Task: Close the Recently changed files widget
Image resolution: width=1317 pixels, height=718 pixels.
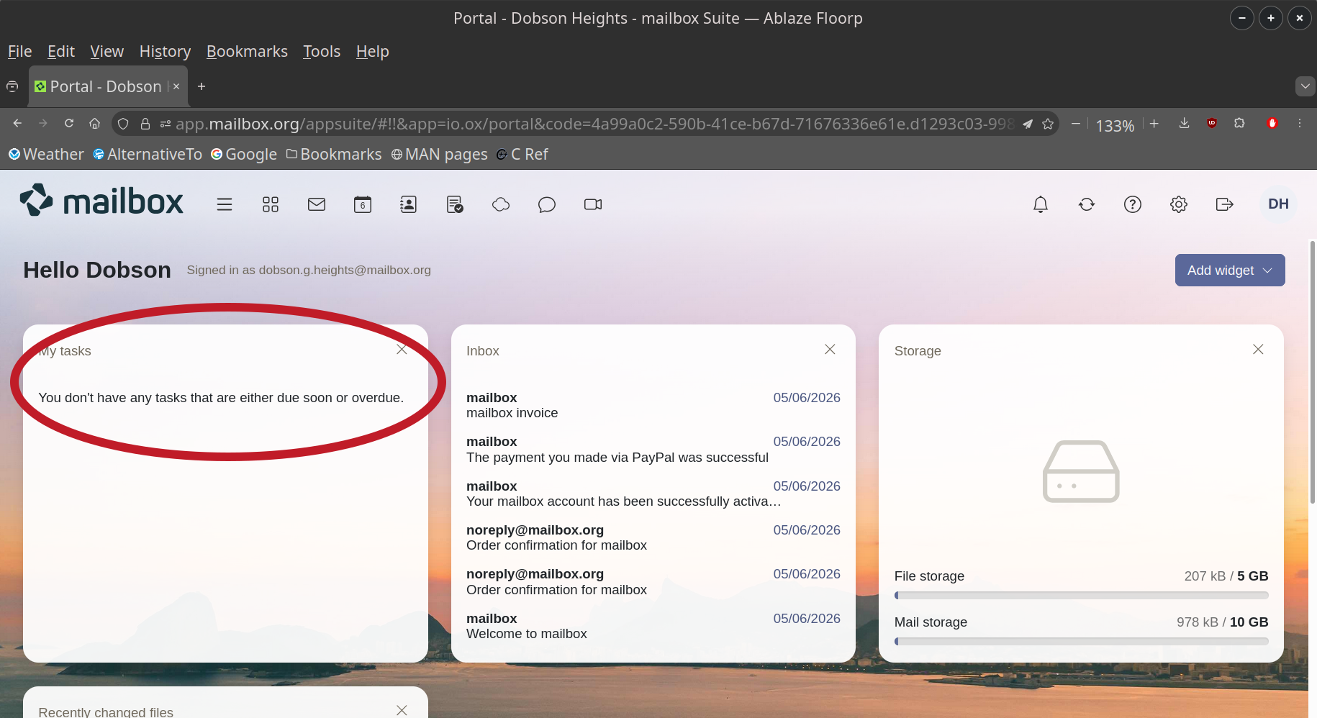Action: 402,711
